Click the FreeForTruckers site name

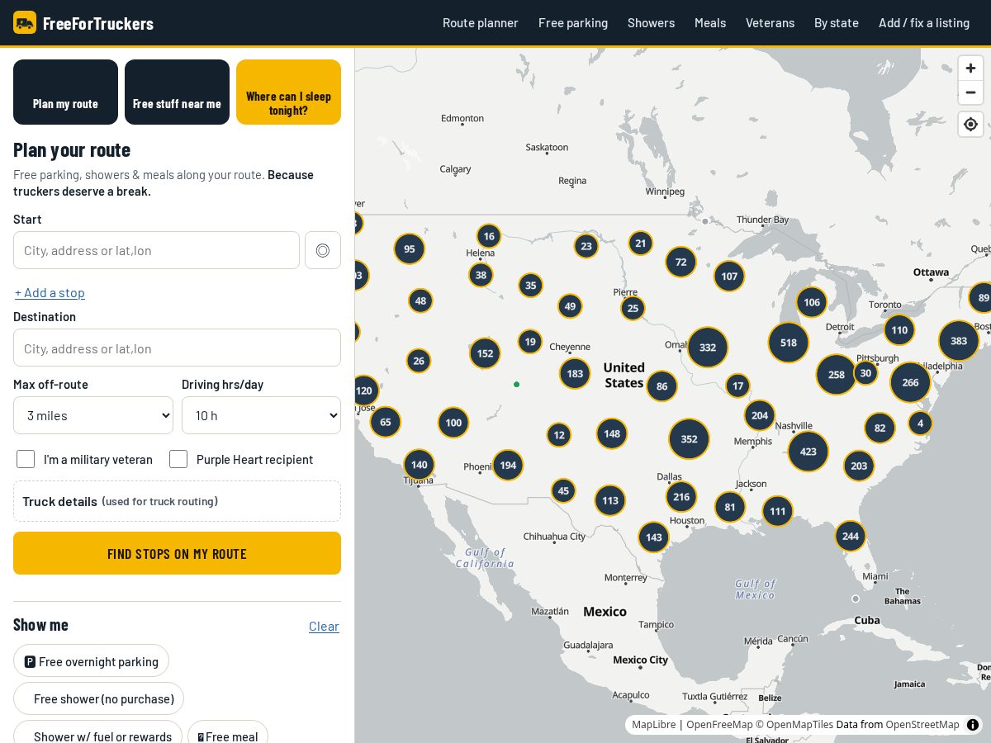pyautogui.click(x=98, y=23)
